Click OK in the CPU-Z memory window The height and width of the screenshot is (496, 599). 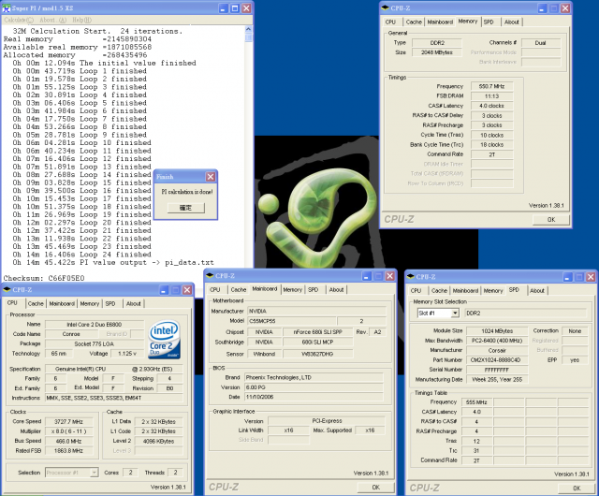(x=551, y=220)
